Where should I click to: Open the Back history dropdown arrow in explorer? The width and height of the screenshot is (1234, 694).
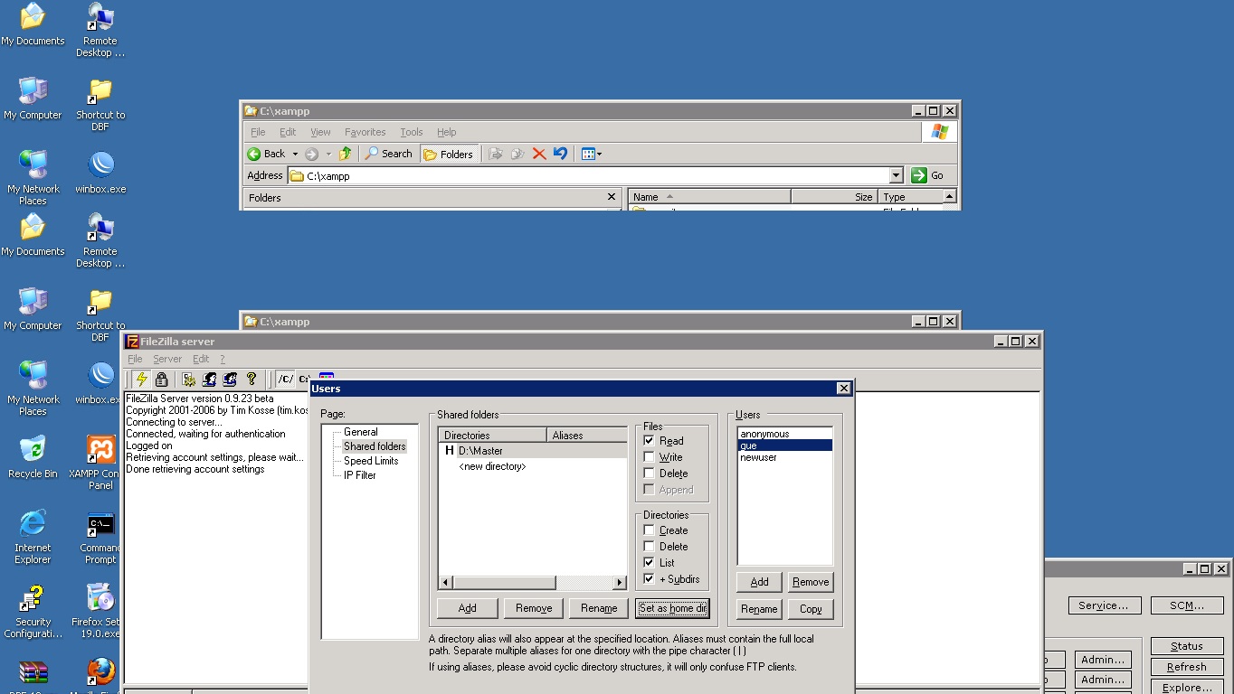(x=295, y=155)
